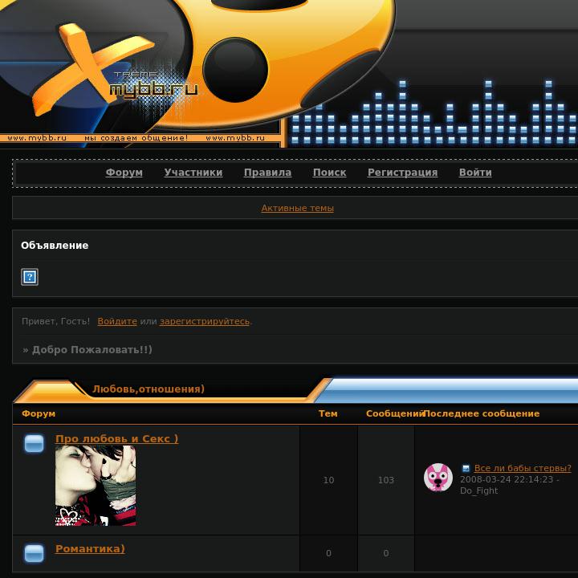Open the Участники members page
578x578 pixels.
[x=193, y=172]
